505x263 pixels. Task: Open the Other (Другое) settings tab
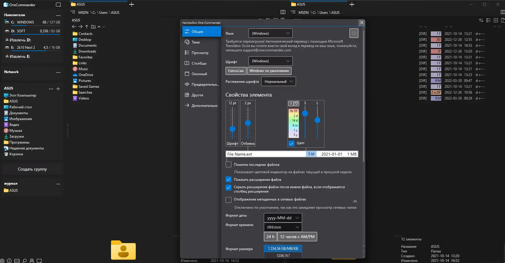click(202, 95)
